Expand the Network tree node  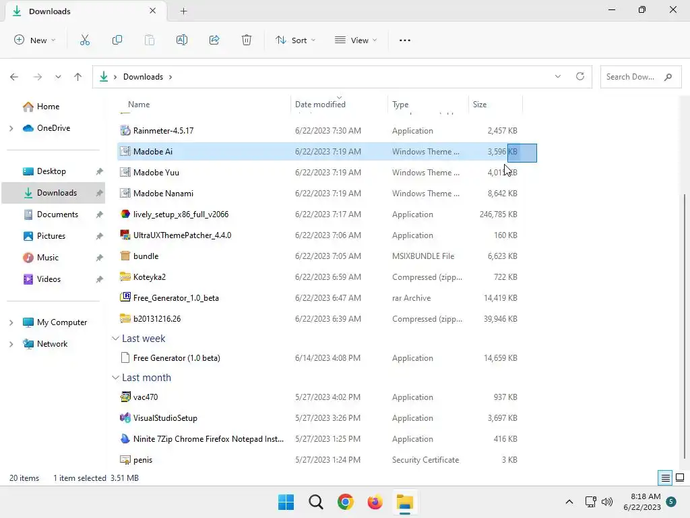[x=11, y=344]
